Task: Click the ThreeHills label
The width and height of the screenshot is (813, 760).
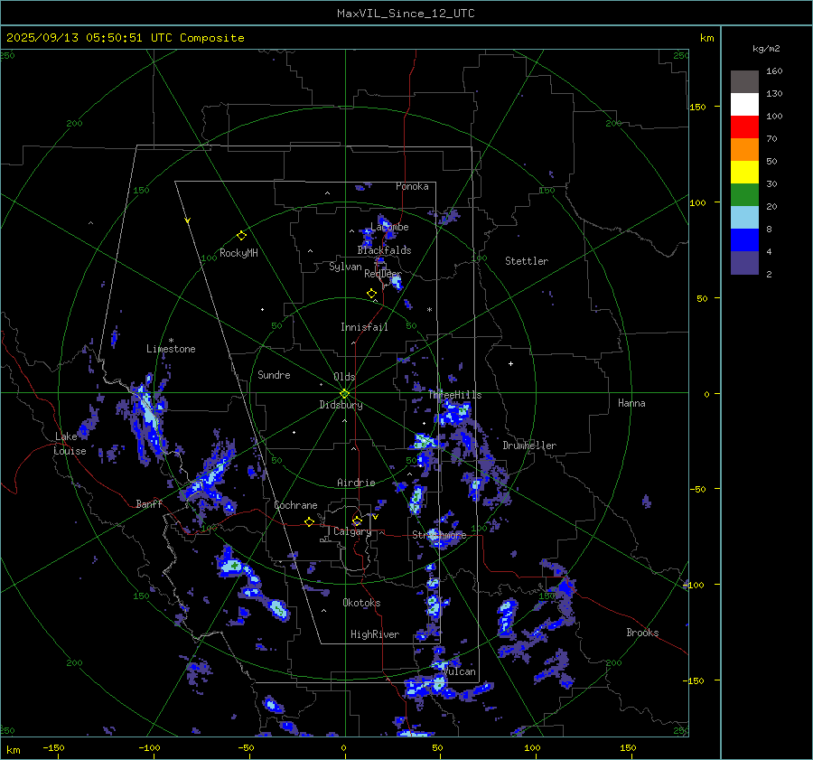Action: [x=454, y=395]
